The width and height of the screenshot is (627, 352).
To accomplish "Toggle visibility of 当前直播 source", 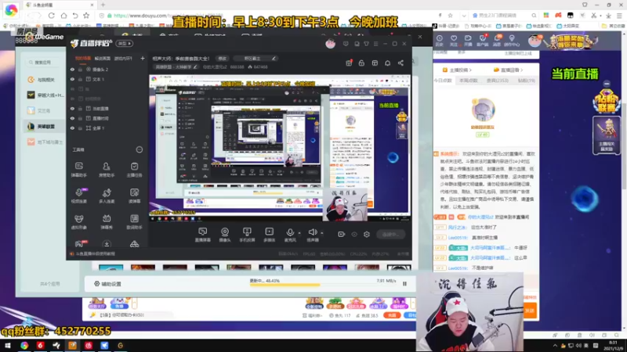I will click(72, 109).
